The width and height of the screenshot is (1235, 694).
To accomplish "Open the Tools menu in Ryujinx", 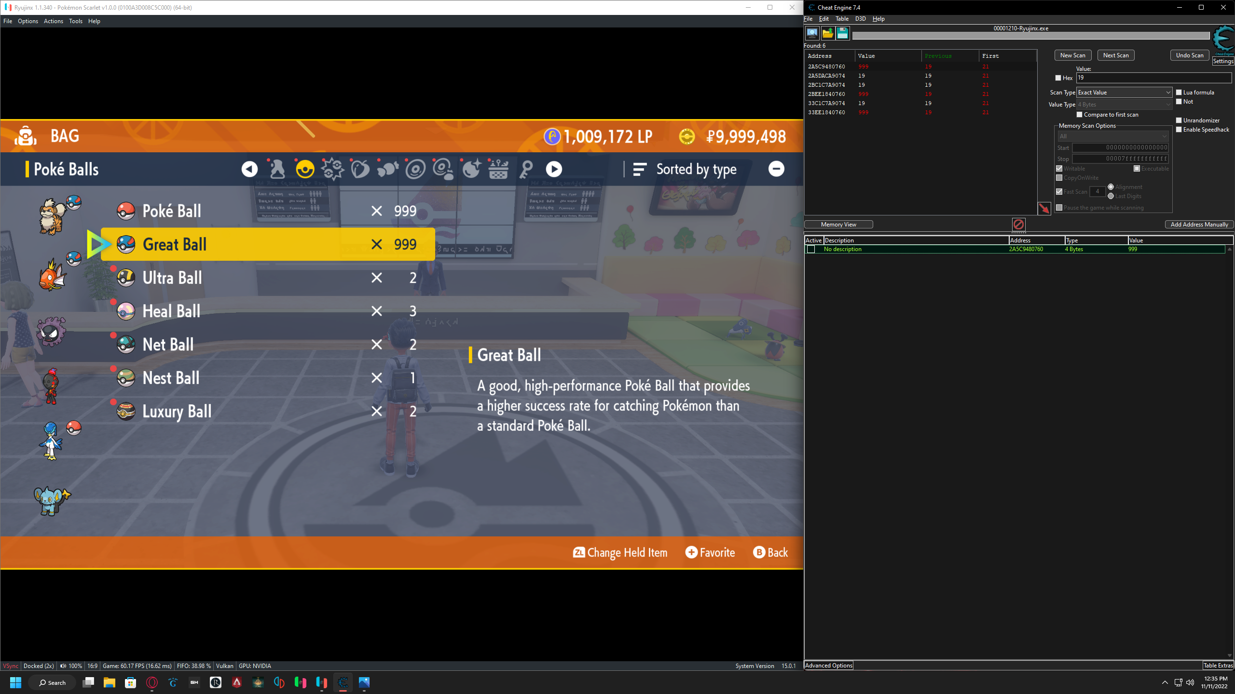I will 76,21.
